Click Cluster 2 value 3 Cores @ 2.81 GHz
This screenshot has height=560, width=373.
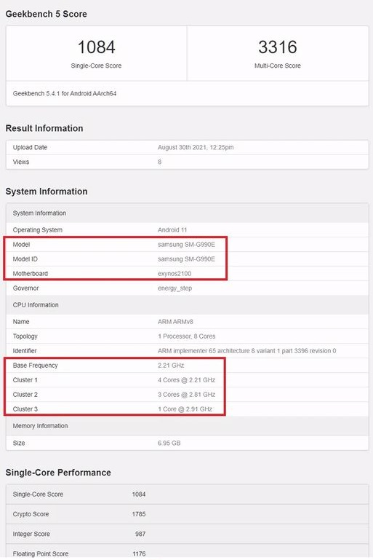pos(186,395)
